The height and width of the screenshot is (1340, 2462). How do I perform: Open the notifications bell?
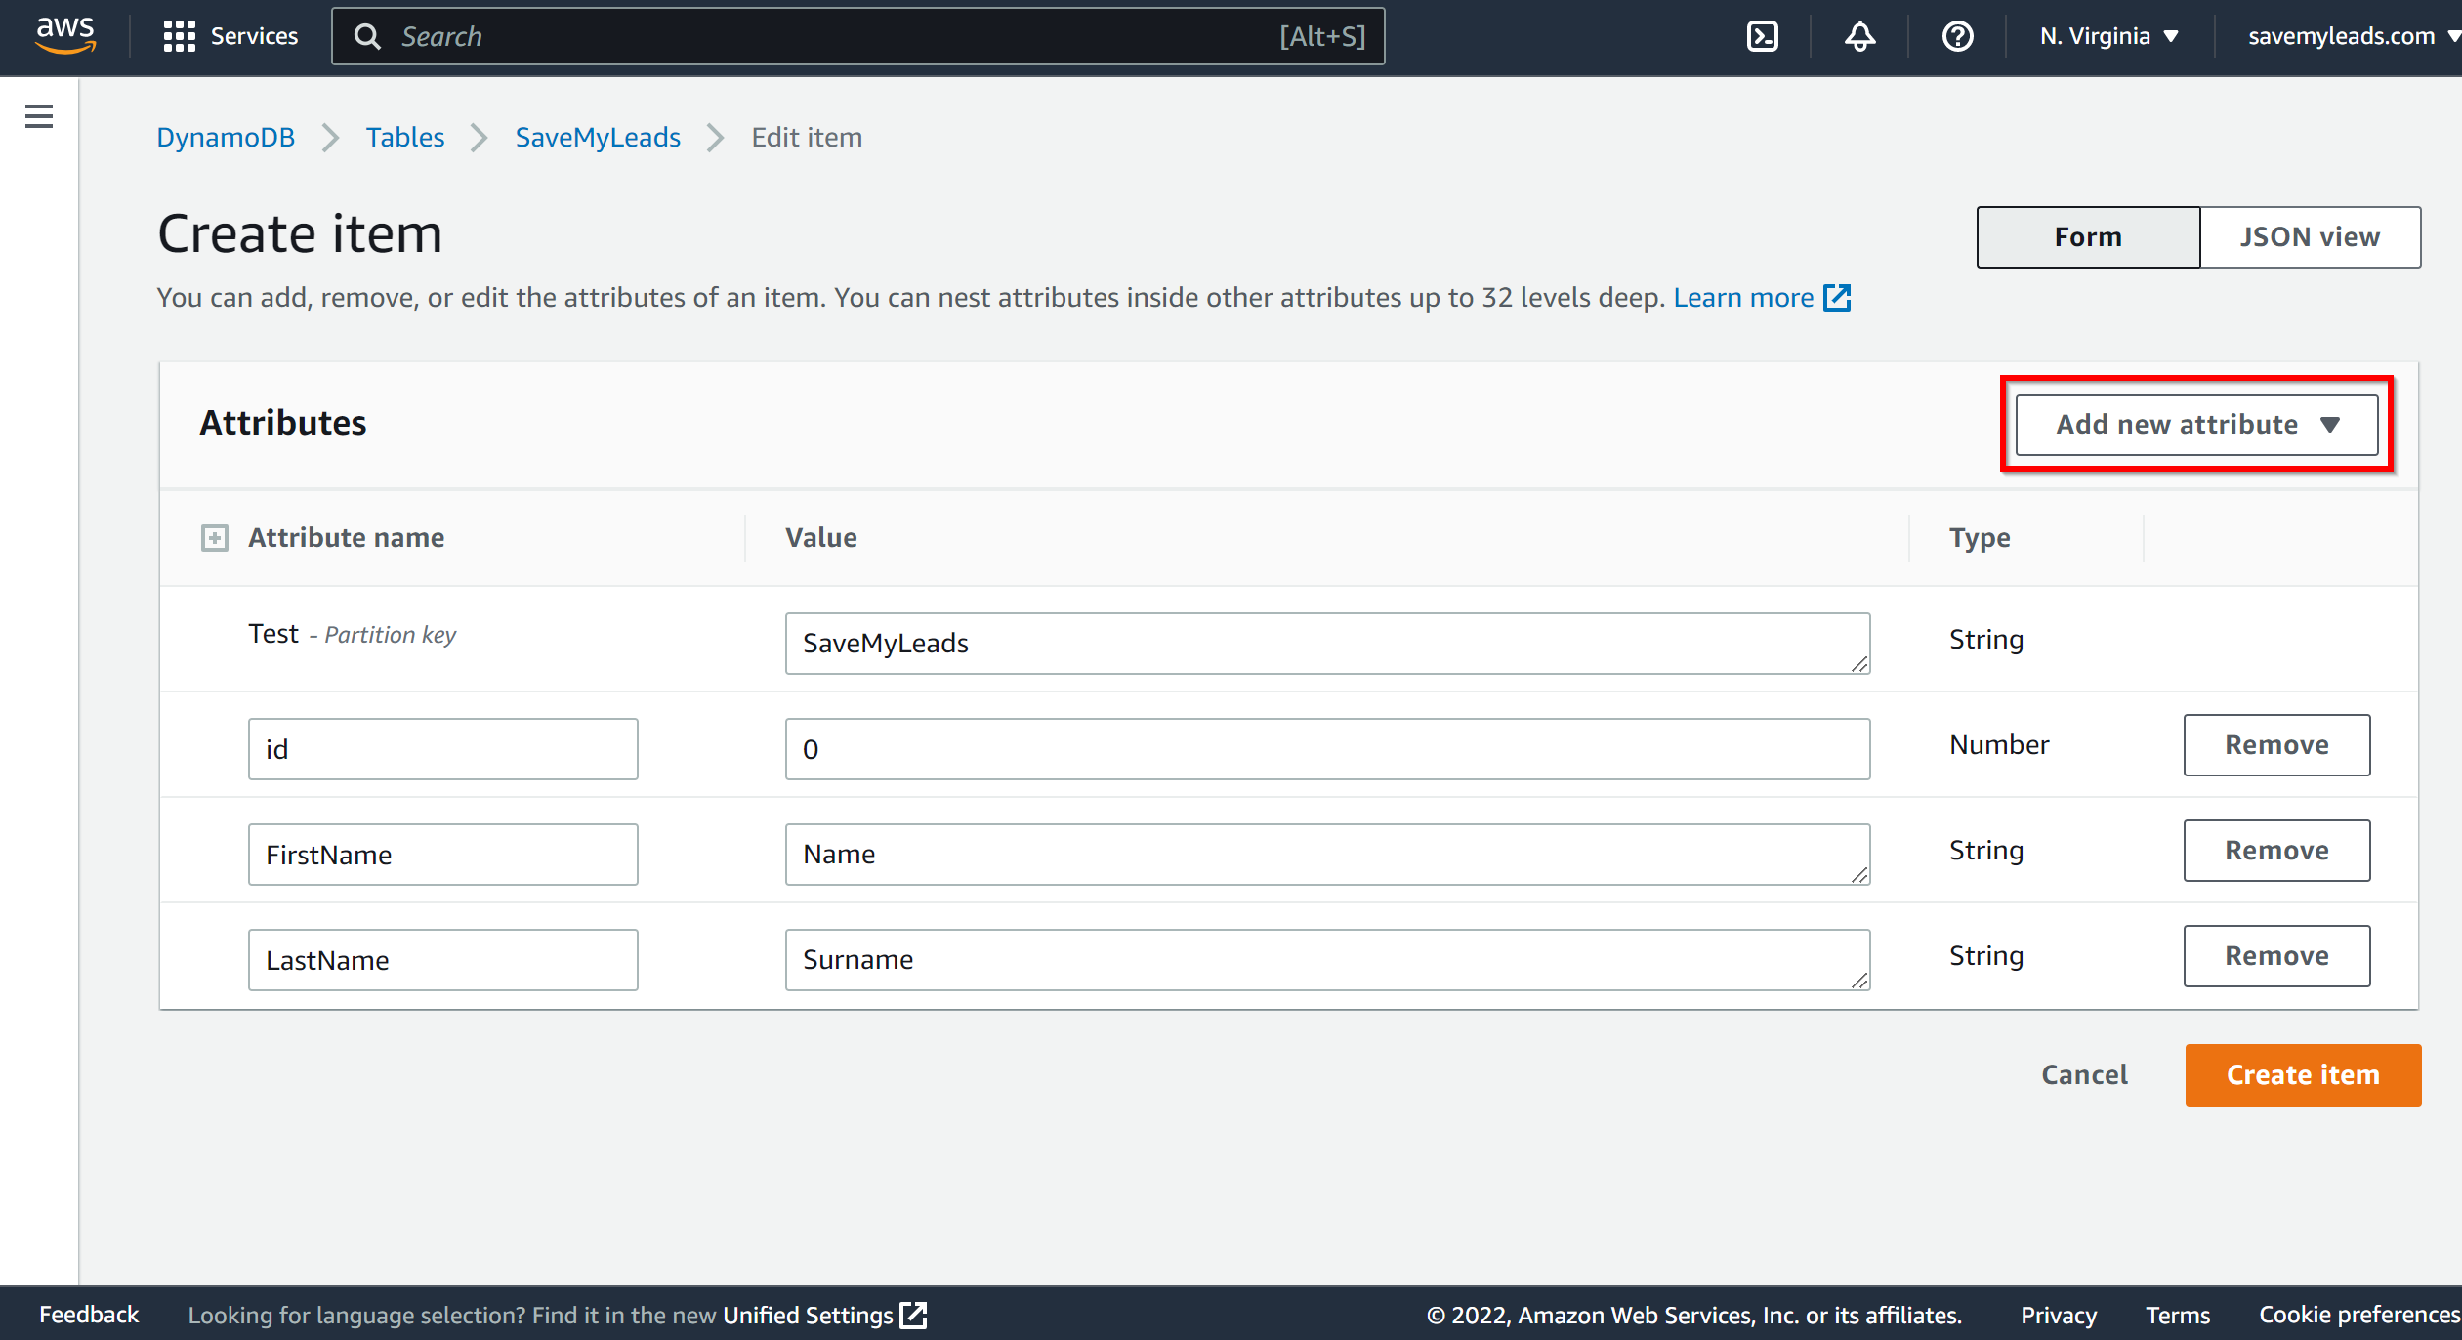(1859, 36)
